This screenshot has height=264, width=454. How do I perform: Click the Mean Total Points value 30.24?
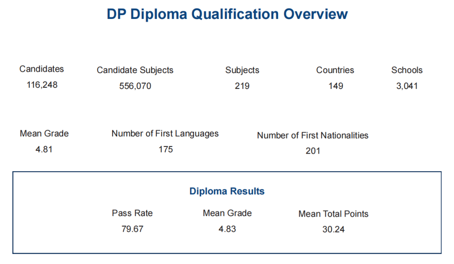coord(333,229)
